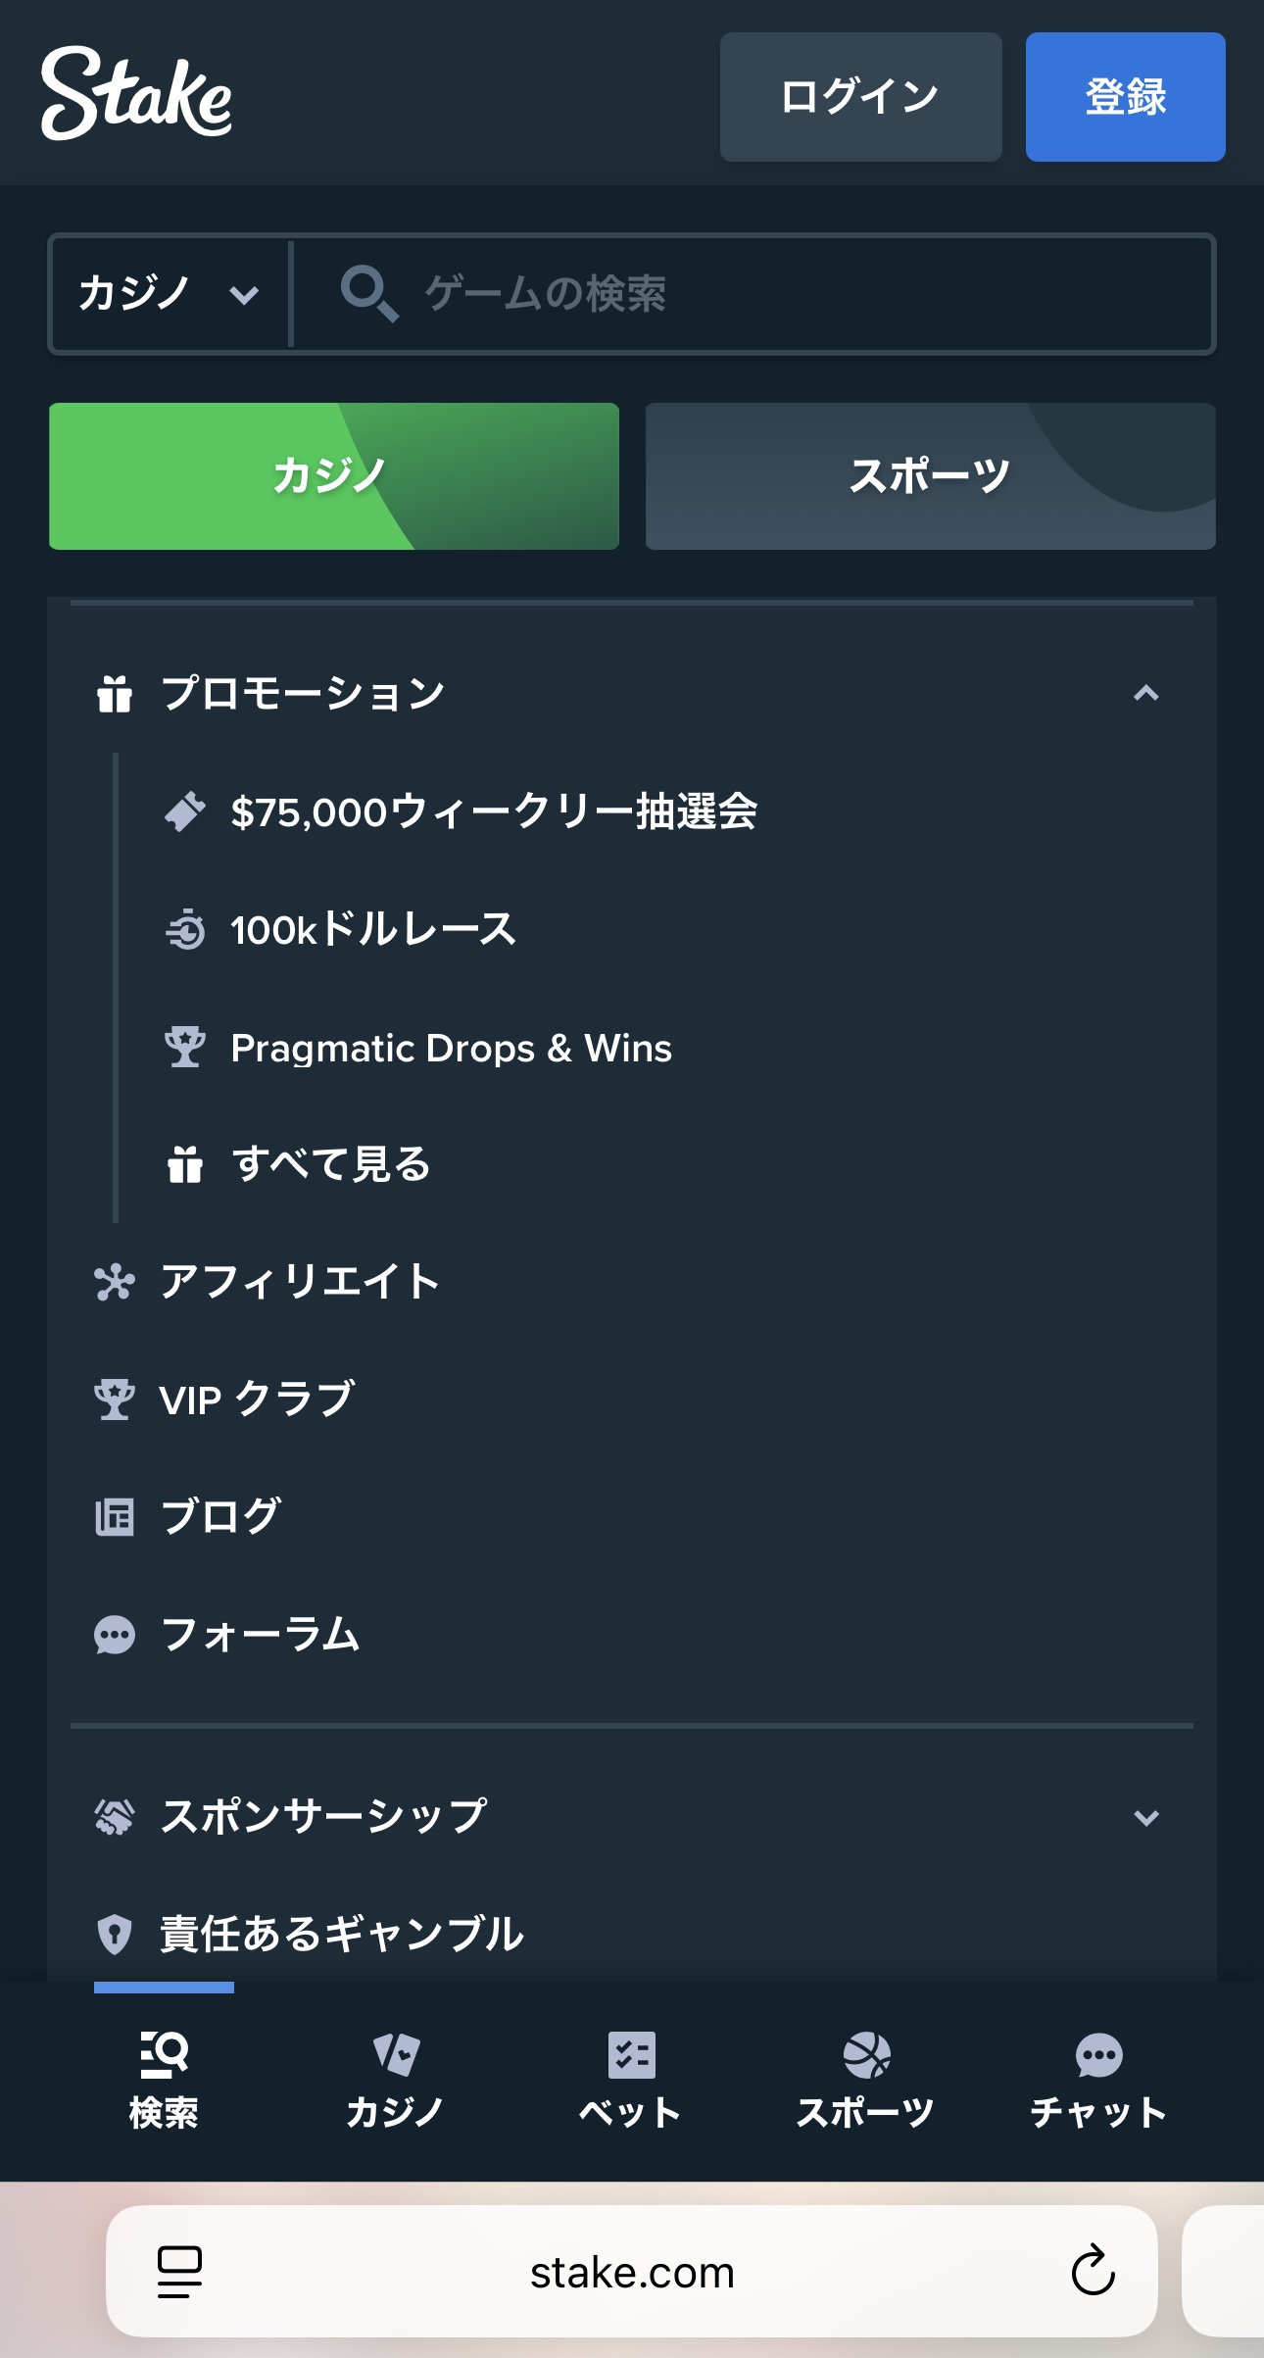Collapse the プロモーション section
The width and height of the screenshot is (1264, 2358).
1145,694
